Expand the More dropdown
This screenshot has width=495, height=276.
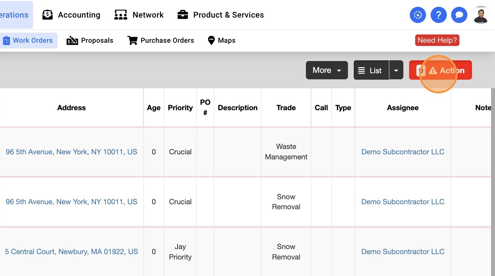point(327,70)
